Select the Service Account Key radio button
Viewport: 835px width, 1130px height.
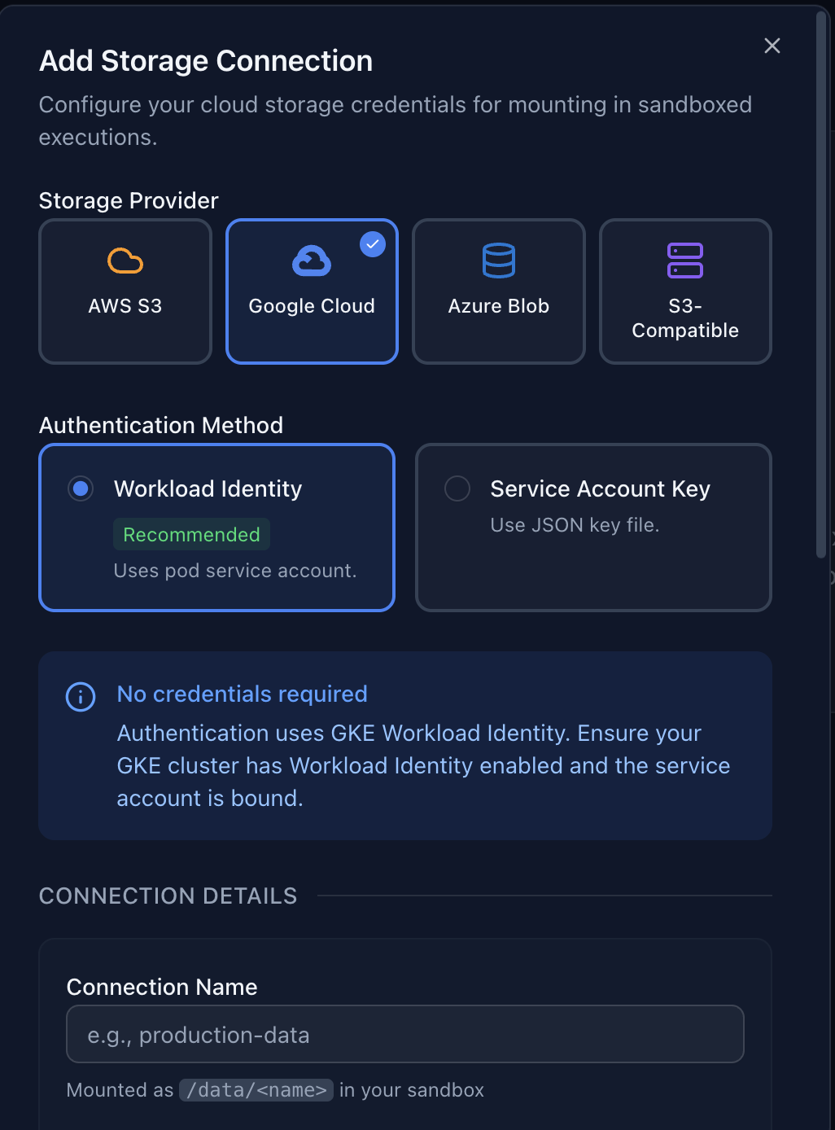457,488
